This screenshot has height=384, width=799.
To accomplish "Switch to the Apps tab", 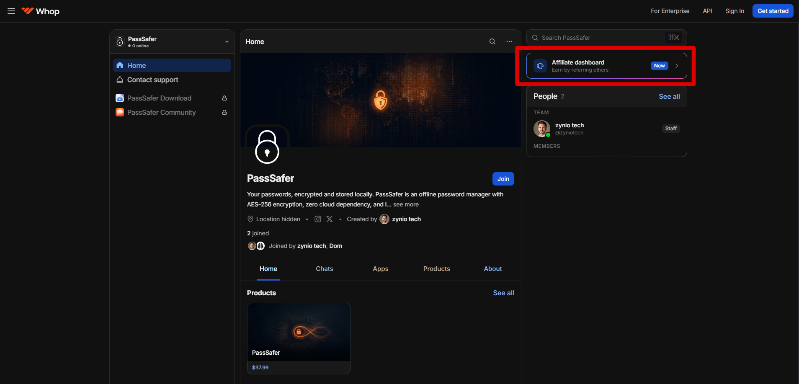I will click(x=380, y=269).
